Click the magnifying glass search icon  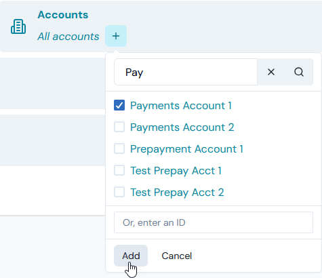point(299,72)
